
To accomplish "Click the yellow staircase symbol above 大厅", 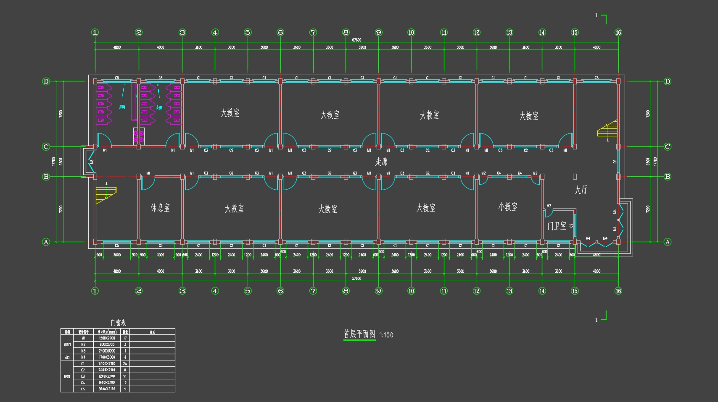I will 608,129.
